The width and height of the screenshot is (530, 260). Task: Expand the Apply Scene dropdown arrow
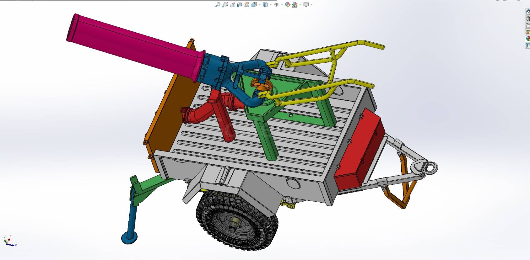[x=300, y=5]
